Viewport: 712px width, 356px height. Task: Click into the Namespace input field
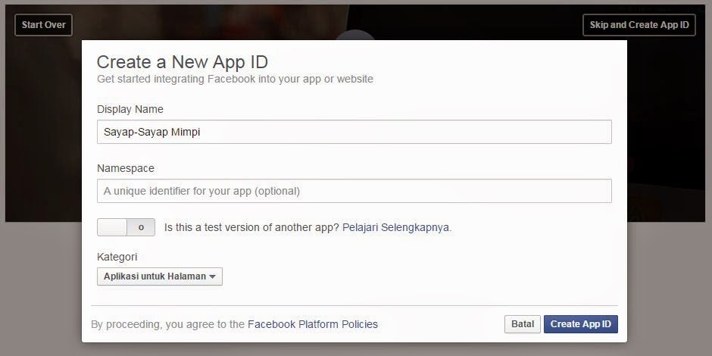(354, 191)
